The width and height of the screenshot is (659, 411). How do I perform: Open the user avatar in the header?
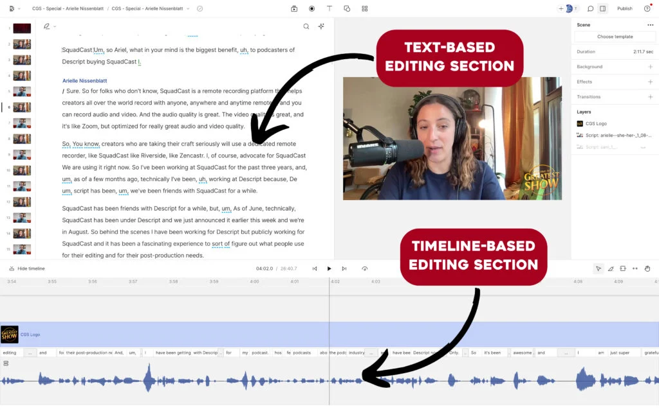tap(570, 8)
